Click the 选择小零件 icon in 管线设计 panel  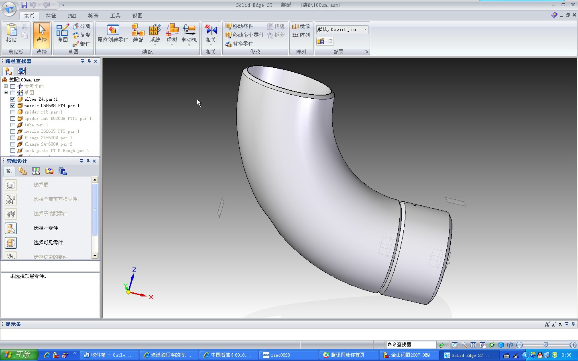click(11, 228)
